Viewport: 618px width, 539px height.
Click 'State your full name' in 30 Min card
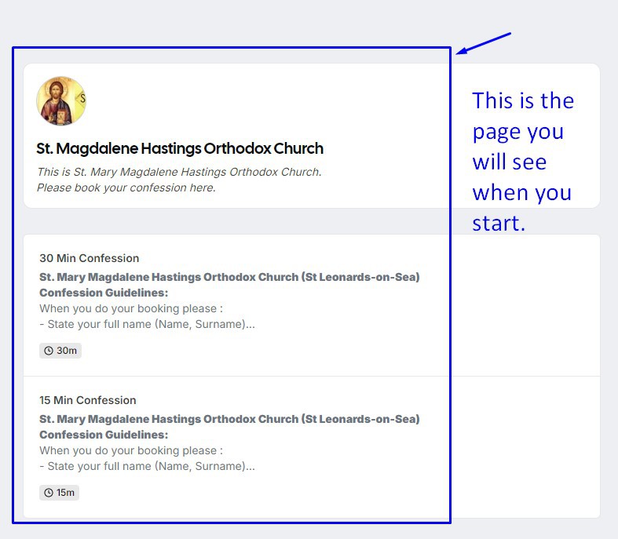(x=147, y=324)
